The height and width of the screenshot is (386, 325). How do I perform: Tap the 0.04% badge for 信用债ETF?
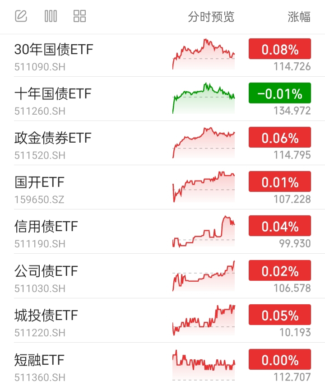click(x=280, y=226)
